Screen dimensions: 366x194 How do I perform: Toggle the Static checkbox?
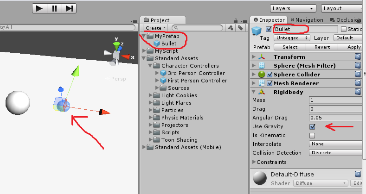tap(343, 29)
